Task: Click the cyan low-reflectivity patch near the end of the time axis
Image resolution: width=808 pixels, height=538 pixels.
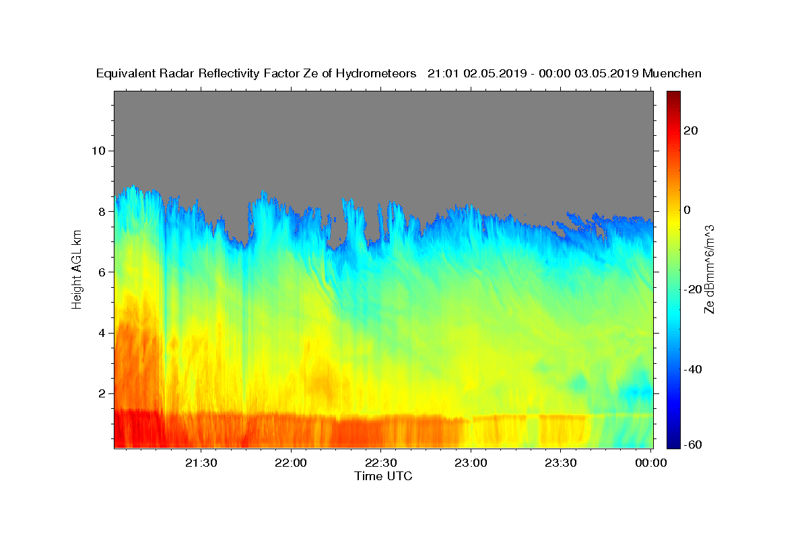Action: pyautogui.click(x=636, y=393)
